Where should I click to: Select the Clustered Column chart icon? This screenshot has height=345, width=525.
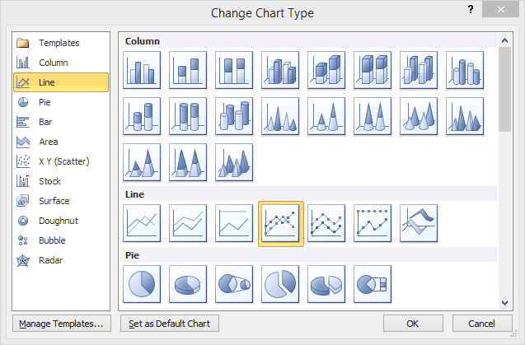[143, 69]
